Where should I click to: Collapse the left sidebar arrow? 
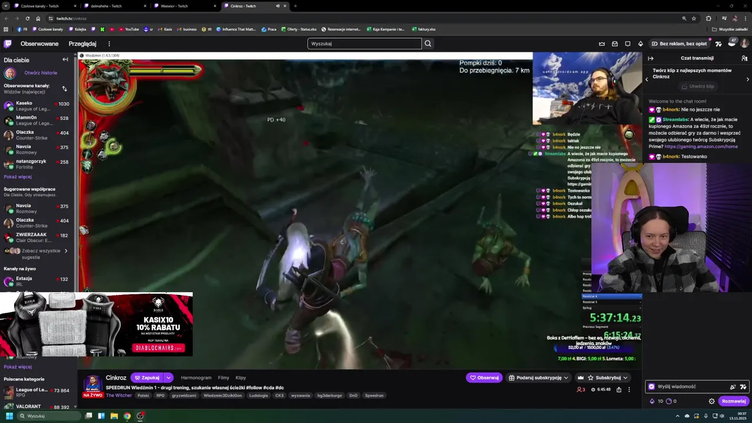pyautogui.click(x=65, y=59)
